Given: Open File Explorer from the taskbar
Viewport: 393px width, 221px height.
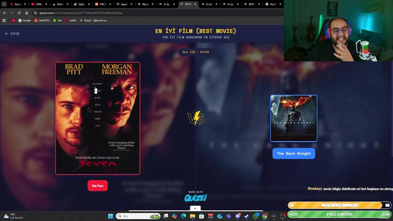Looking at the screenshot, I should [193, 216].
